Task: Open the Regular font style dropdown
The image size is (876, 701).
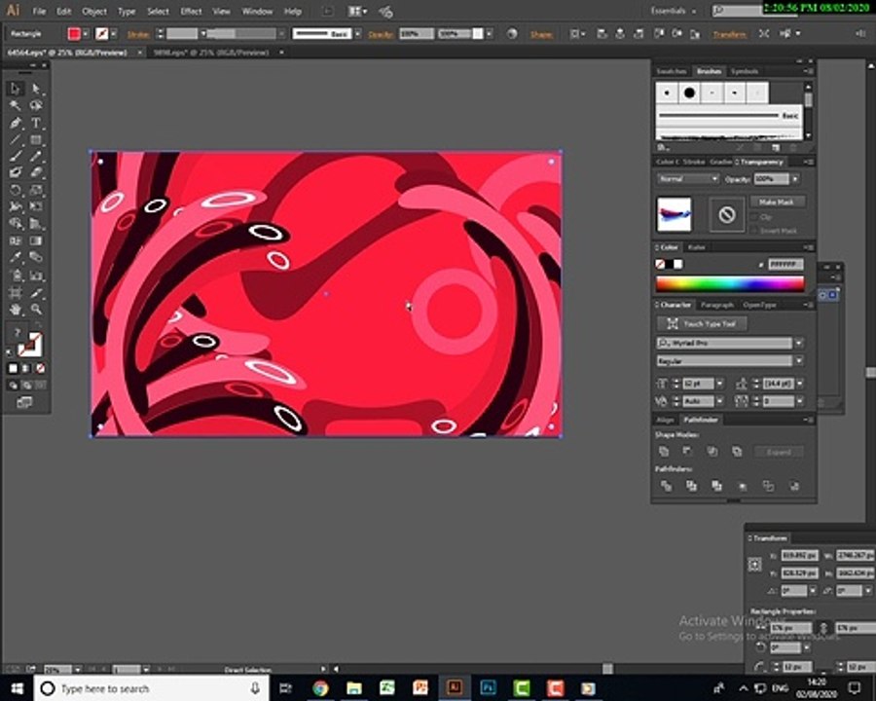Action: tap(799, 361)
